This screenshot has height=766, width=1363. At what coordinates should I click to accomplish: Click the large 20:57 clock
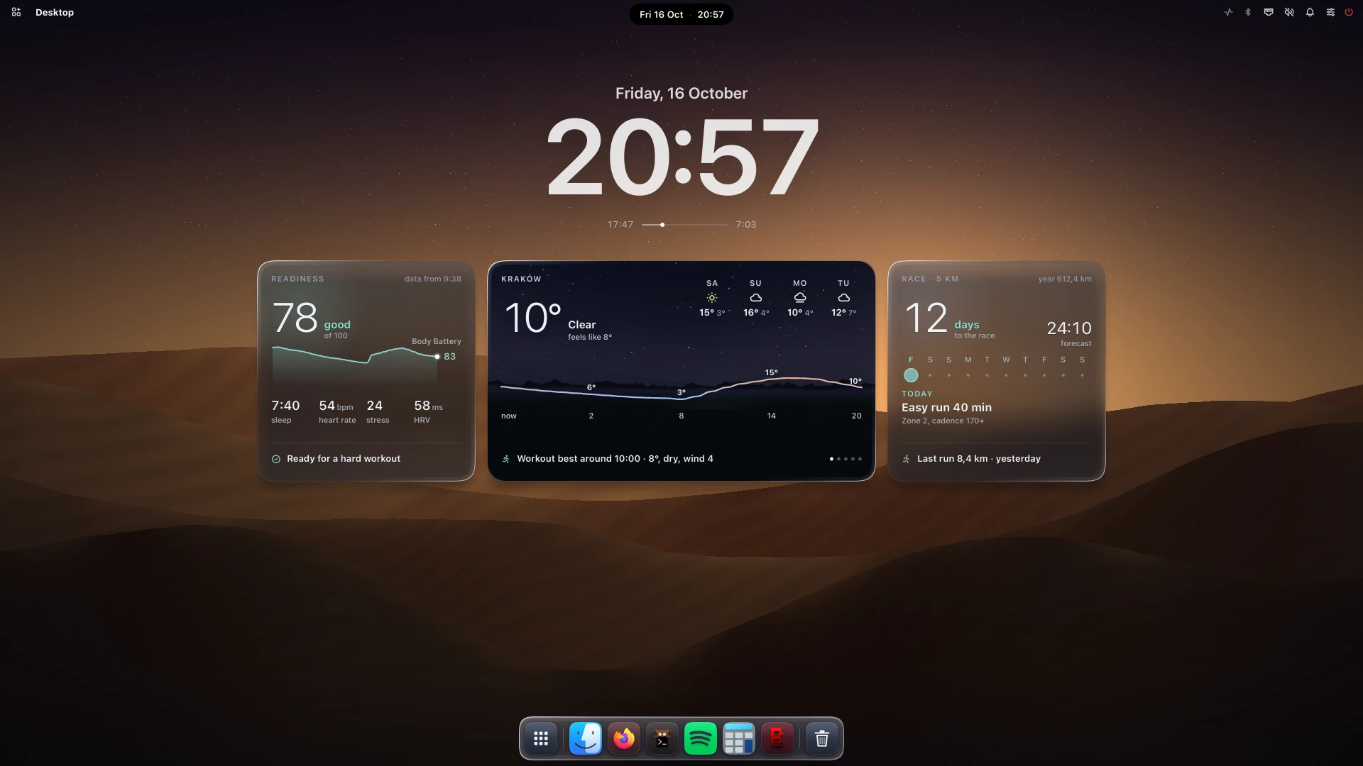681,156
